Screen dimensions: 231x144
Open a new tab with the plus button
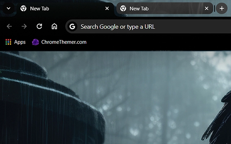[222, 9]
